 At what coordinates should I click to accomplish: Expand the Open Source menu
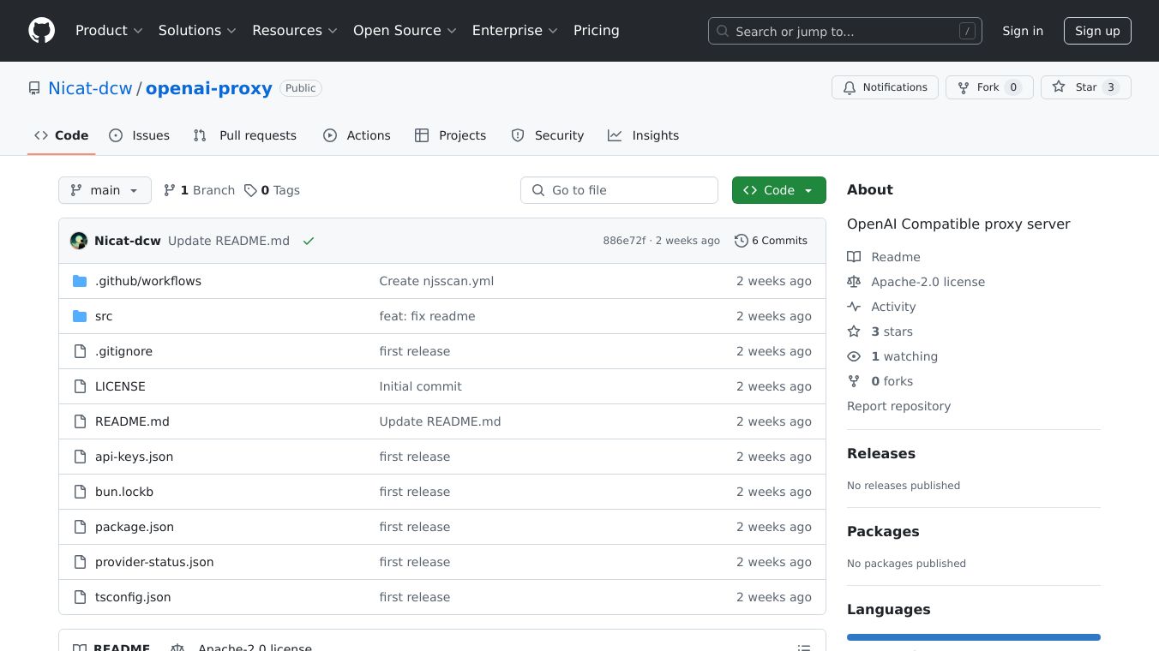(405, 31)
